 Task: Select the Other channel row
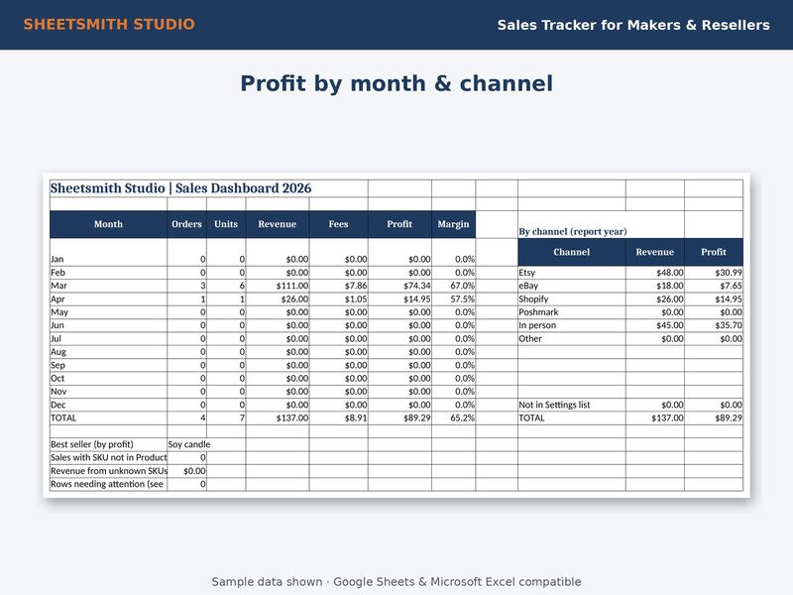630,338
